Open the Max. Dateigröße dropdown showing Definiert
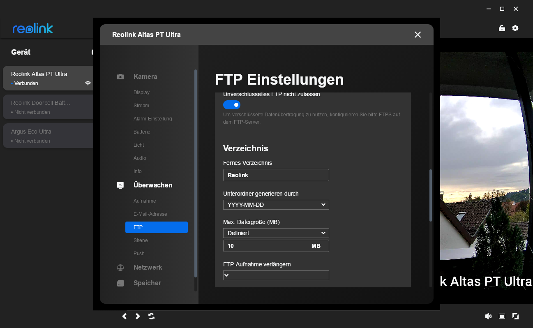Viewport: 533px width, 328px height. [x=276, y=233]
